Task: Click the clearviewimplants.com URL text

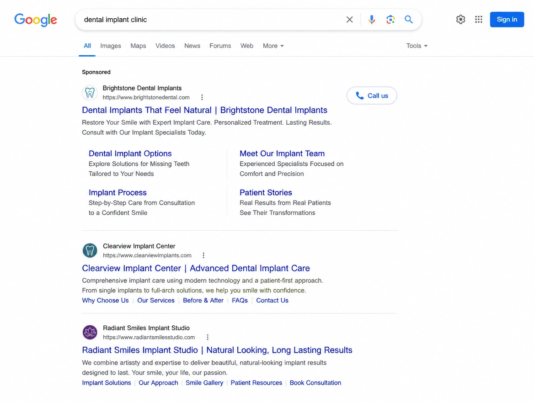Action: click(147, 255)
